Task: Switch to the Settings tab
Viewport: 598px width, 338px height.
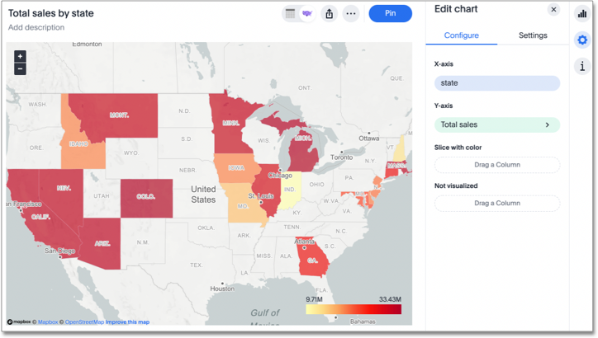Action: 533,35
